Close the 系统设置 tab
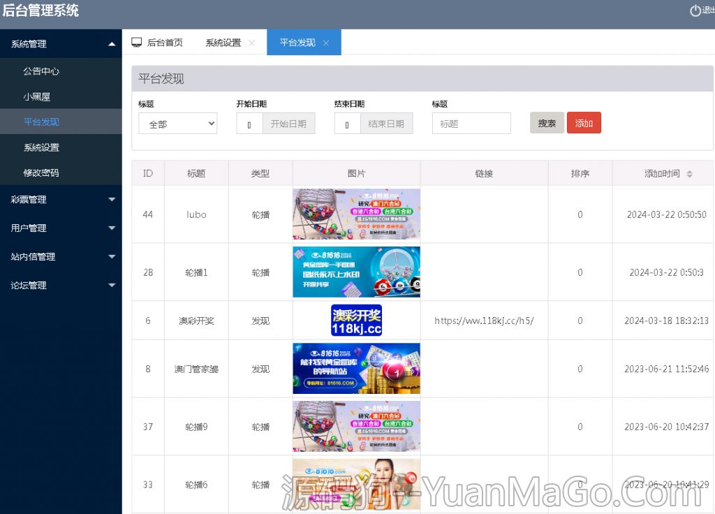The image size is (715, 514). tap(251, 42)
